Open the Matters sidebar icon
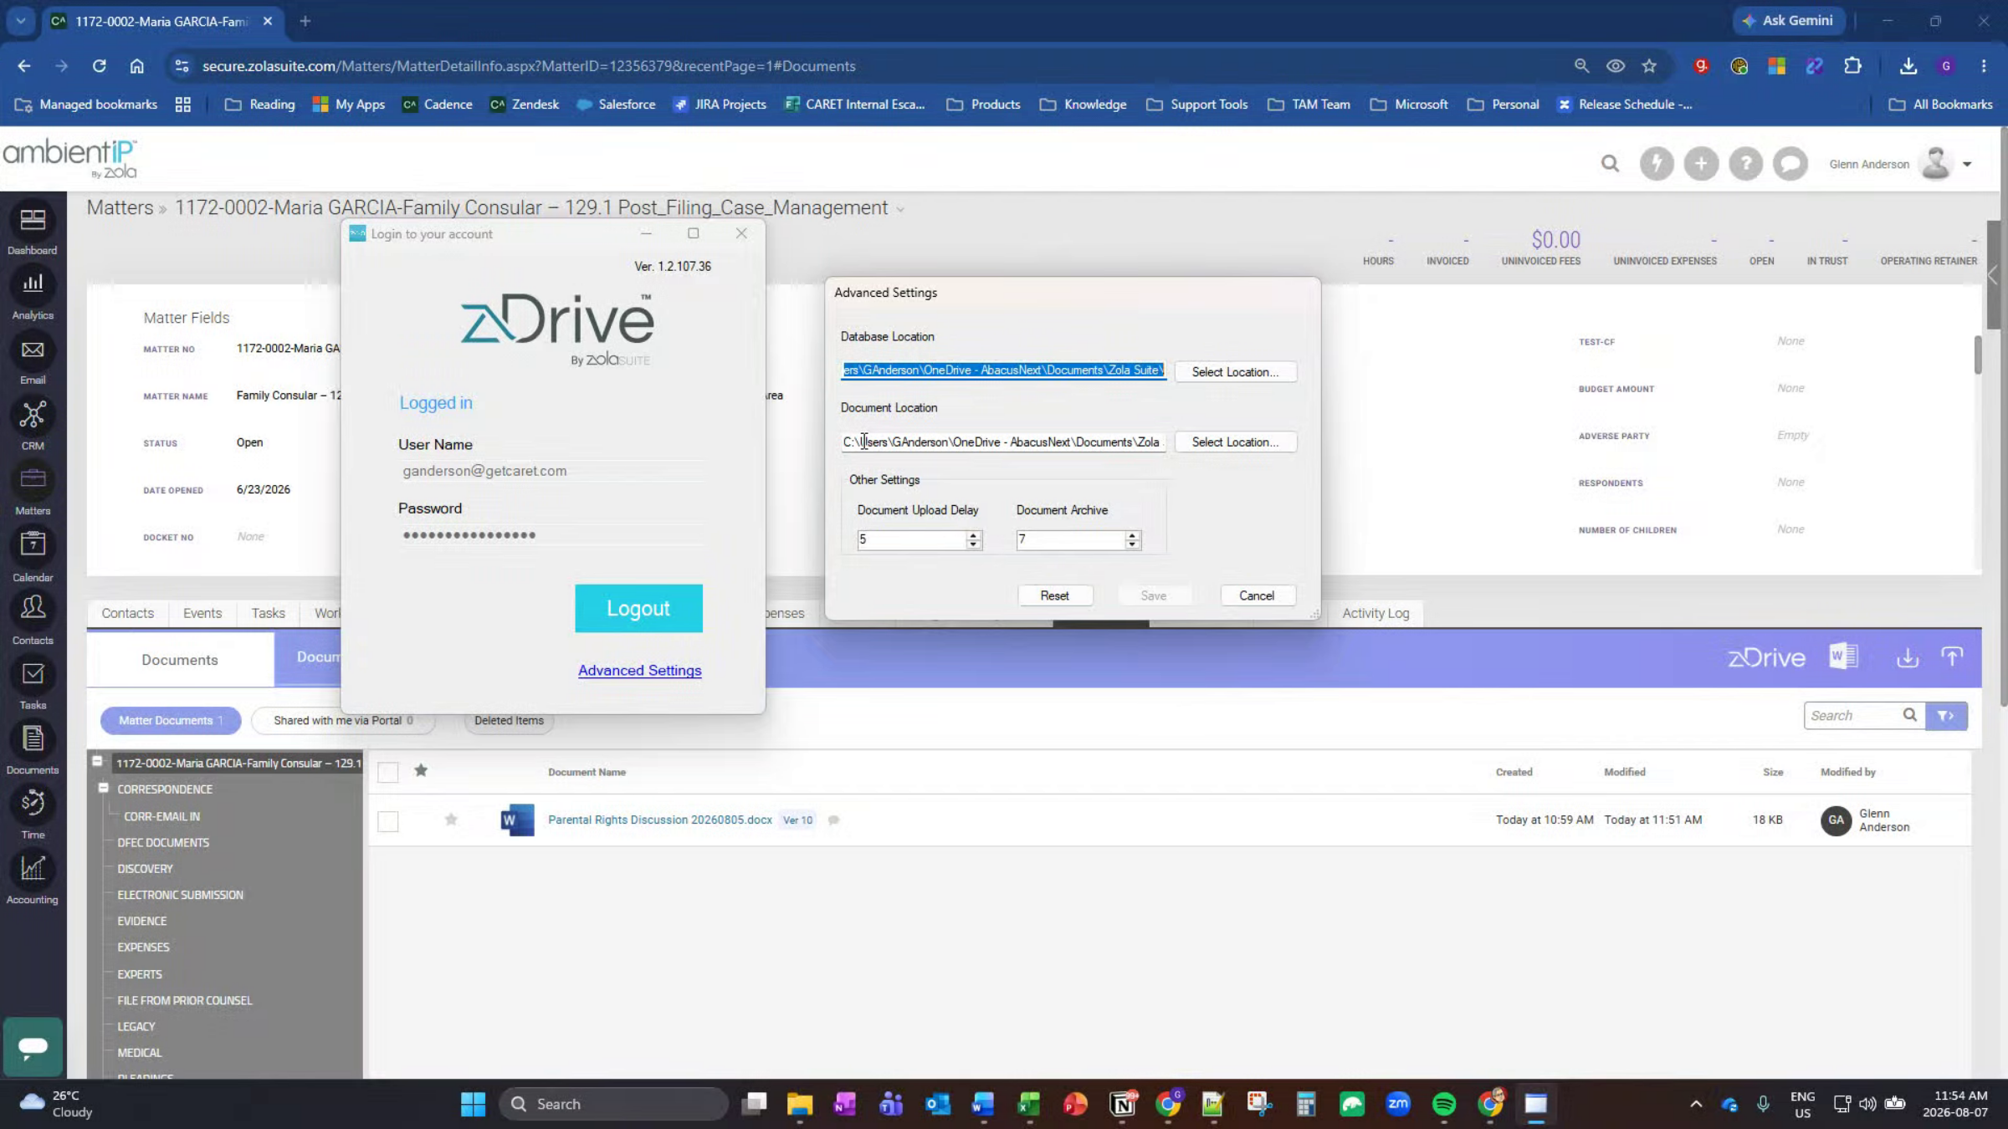Screen dimensions: 2008x1129 tap(33, 479)
